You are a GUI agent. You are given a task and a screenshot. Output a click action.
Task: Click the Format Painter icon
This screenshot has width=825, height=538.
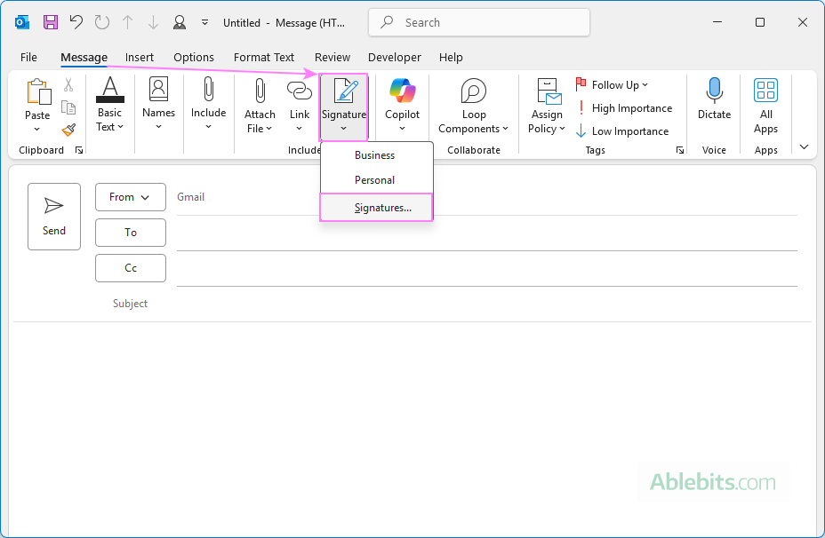68,130
